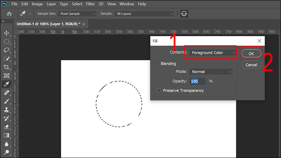
Task: Click the Home icon in options bar
Action: pos(9,14)
